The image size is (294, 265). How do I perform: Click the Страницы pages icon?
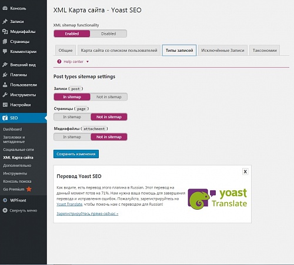pyautogui.click(x=5, y=41)
